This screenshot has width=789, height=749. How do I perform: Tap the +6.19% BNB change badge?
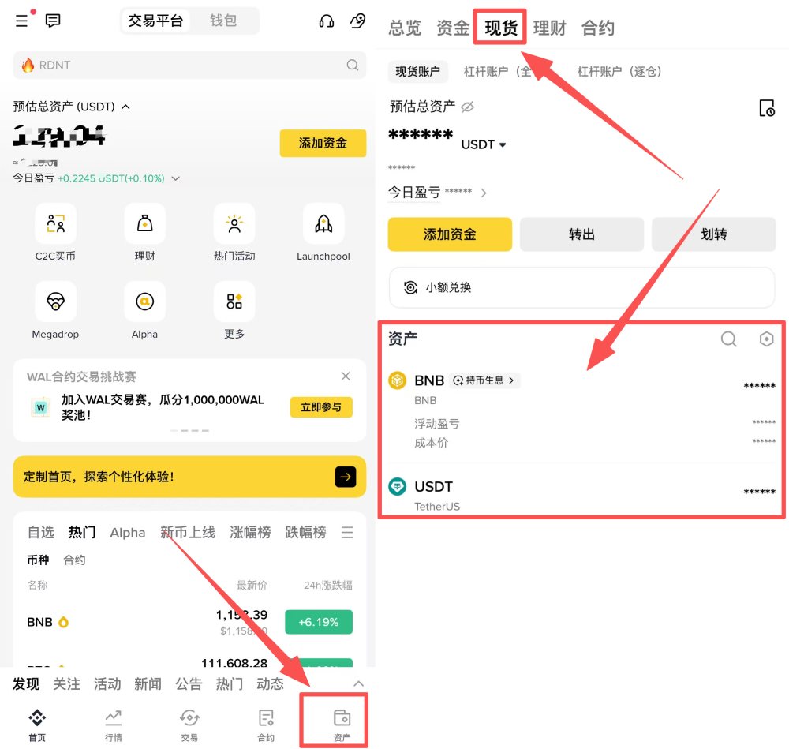(319, 622)
